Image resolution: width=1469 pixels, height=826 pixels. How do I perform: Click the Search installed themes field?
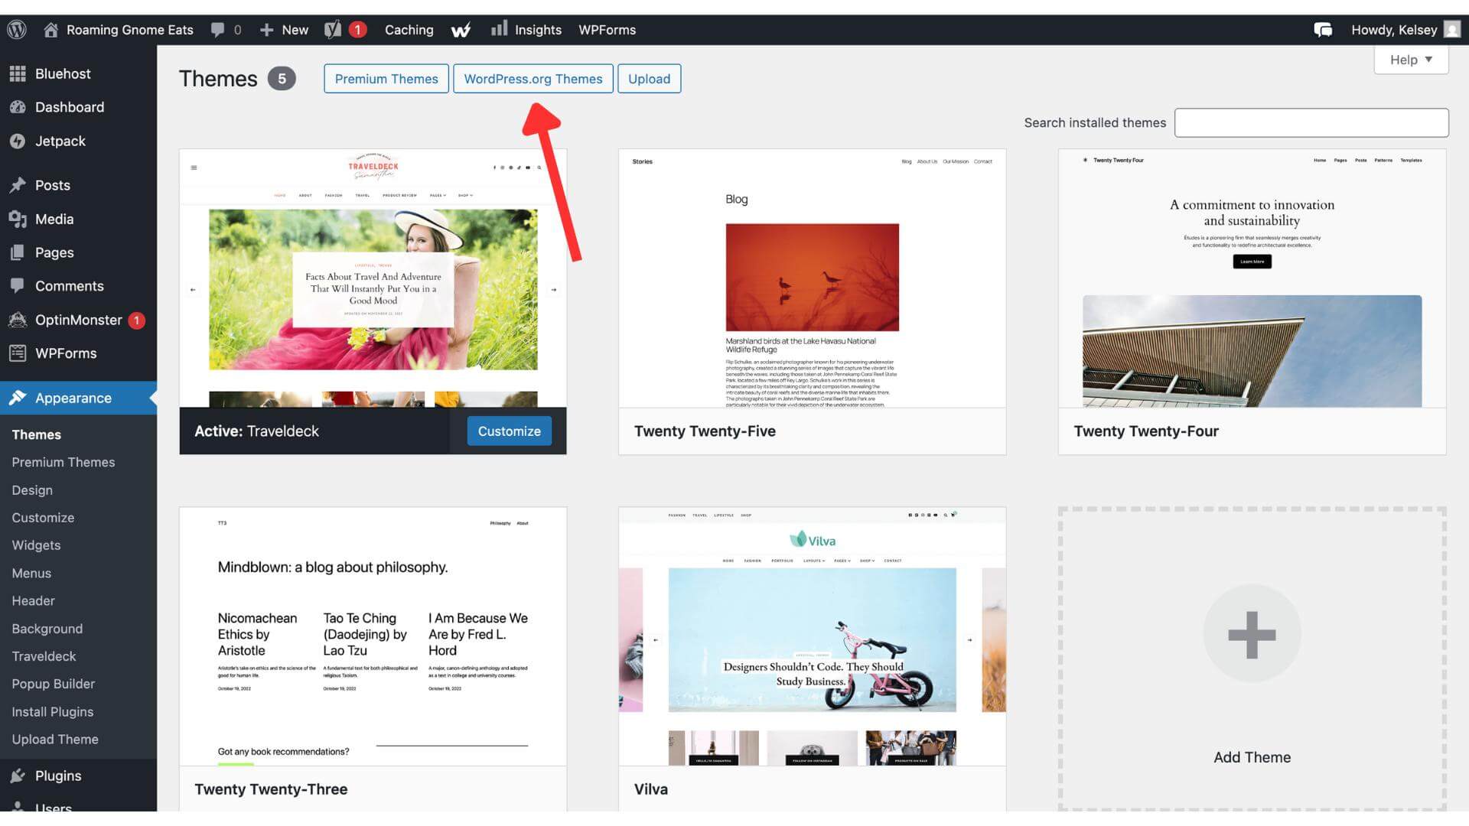tap(1311, 122)
